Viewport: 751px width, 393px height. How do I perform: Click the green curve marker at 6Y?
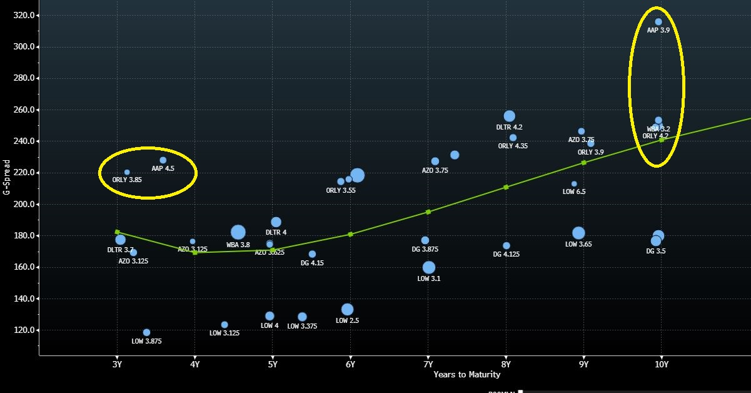[x=350, y=234]
